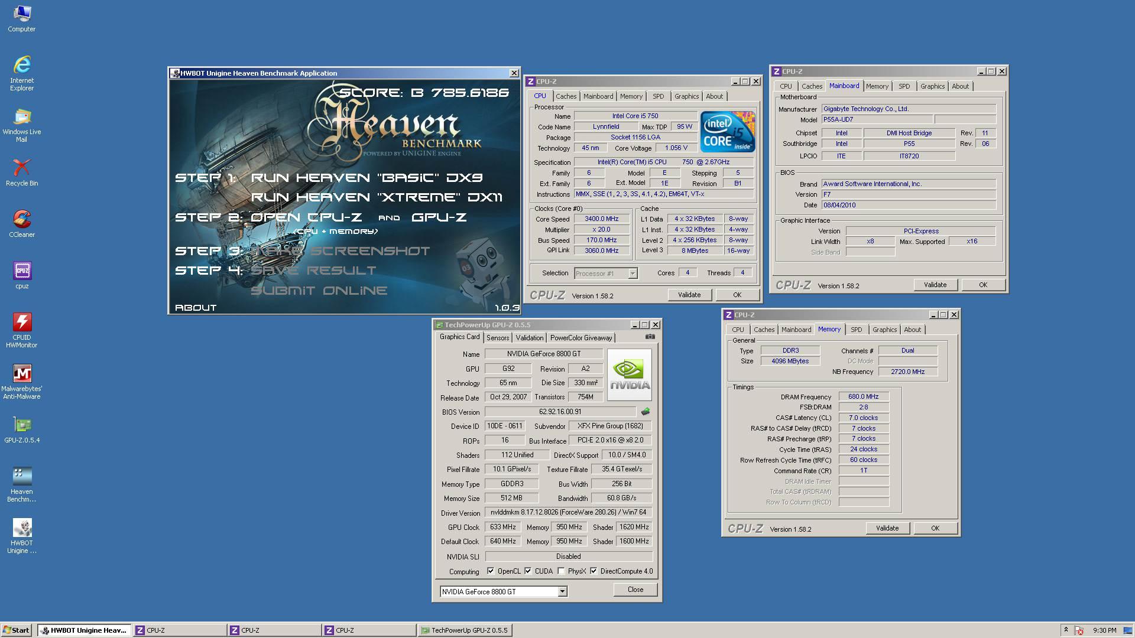Select the cpuz desktop icon

coord(22,275)
